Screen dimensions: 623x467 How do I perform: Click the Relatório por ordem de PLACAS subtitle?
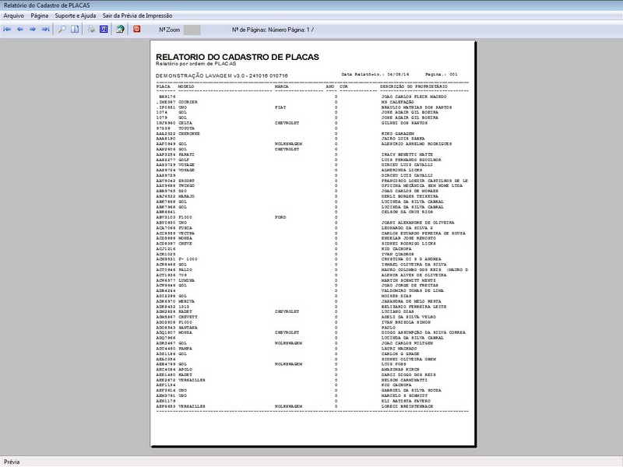[x=196, y=64]
